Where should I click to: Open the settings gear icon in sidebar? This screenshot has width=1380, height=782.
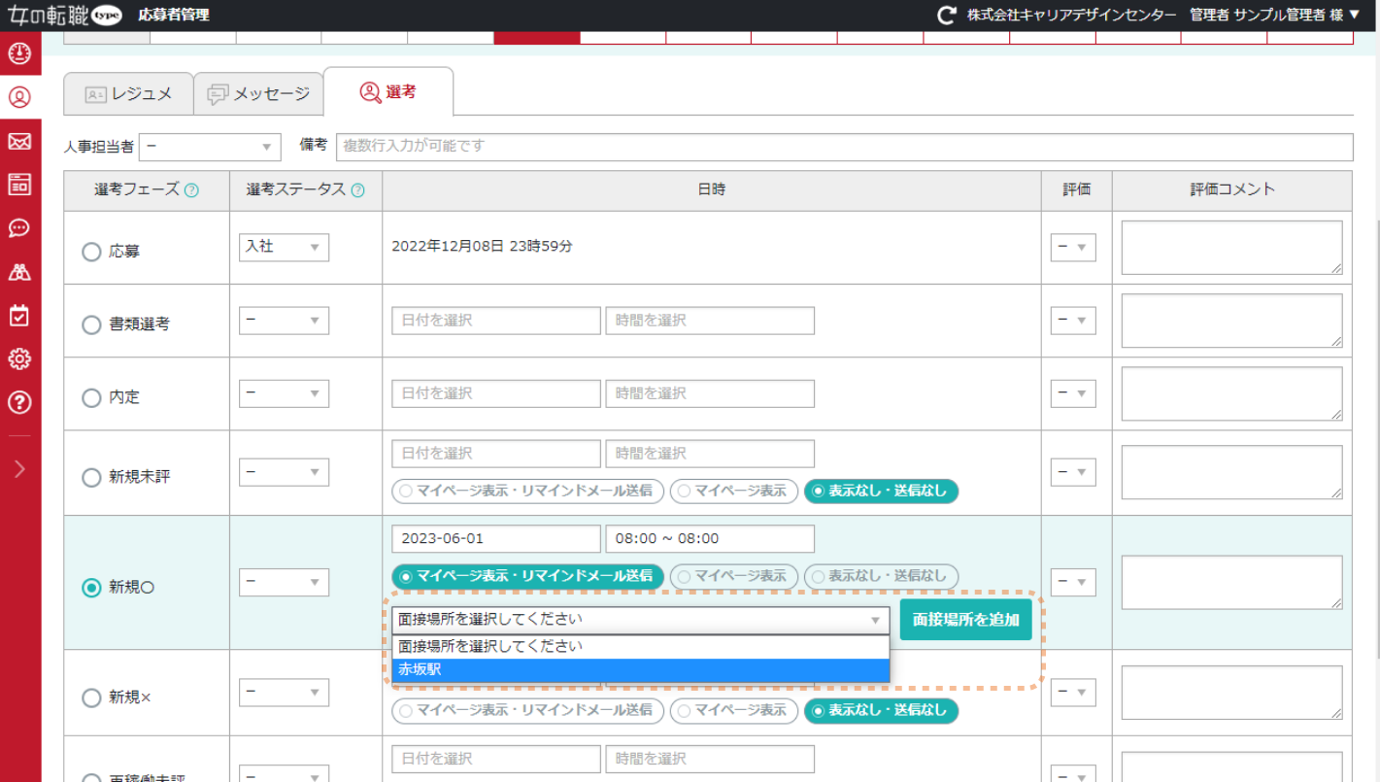[17, 357]
